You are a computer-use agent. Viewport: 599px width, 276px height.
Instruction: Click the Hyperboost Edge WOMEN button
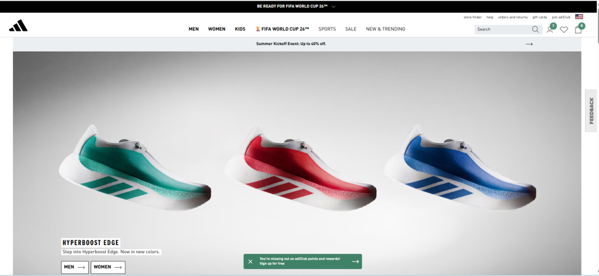(108, 267)
